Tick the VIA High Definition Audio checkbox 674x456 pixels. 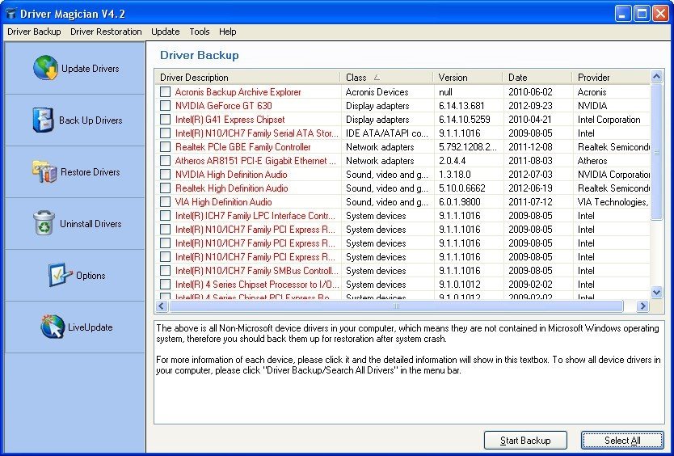(165, 202)
